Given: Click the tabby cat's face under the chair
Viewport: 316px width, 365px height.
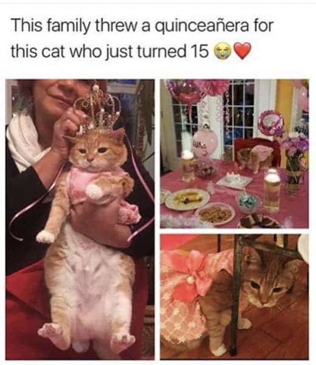Looking at the screenshot, I should coord(267,285).
